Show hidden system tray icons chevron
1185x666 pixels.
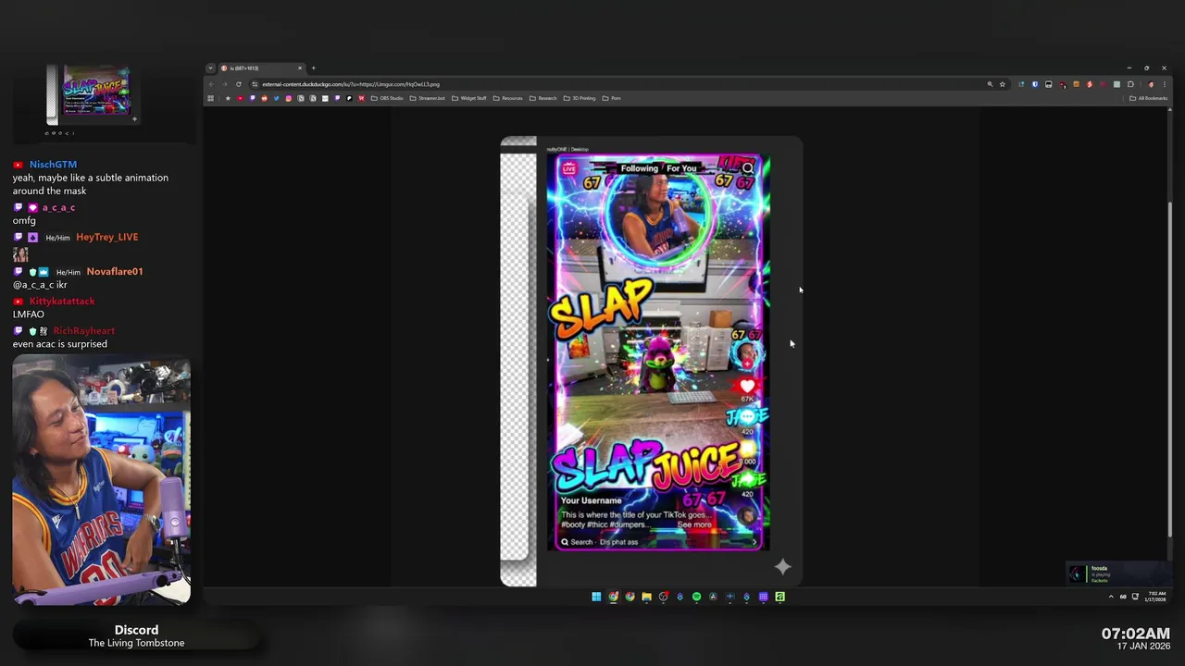[1111, 597]
